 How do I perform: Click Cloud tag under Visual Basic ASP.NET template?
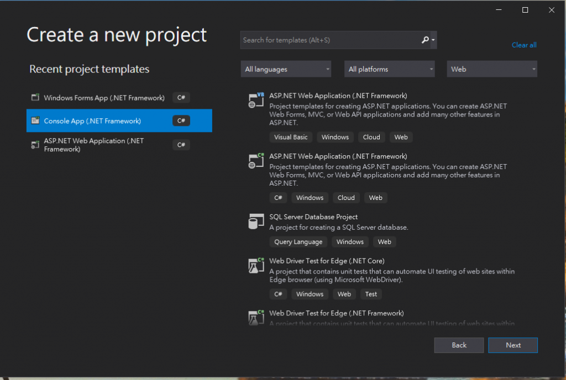(x=371, y=137)
